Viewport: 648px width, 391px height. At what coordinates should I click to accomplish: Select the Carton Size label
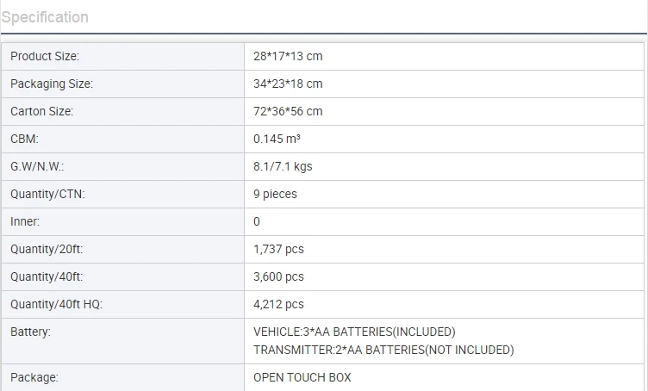click(x=42, y=111)
